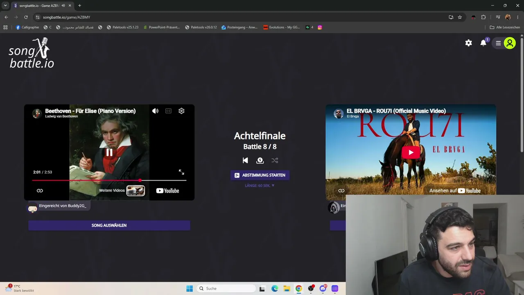This screenshot has height=295, width=524.
Task: Open a new browser tab
Action: click(x=79, y=6)
